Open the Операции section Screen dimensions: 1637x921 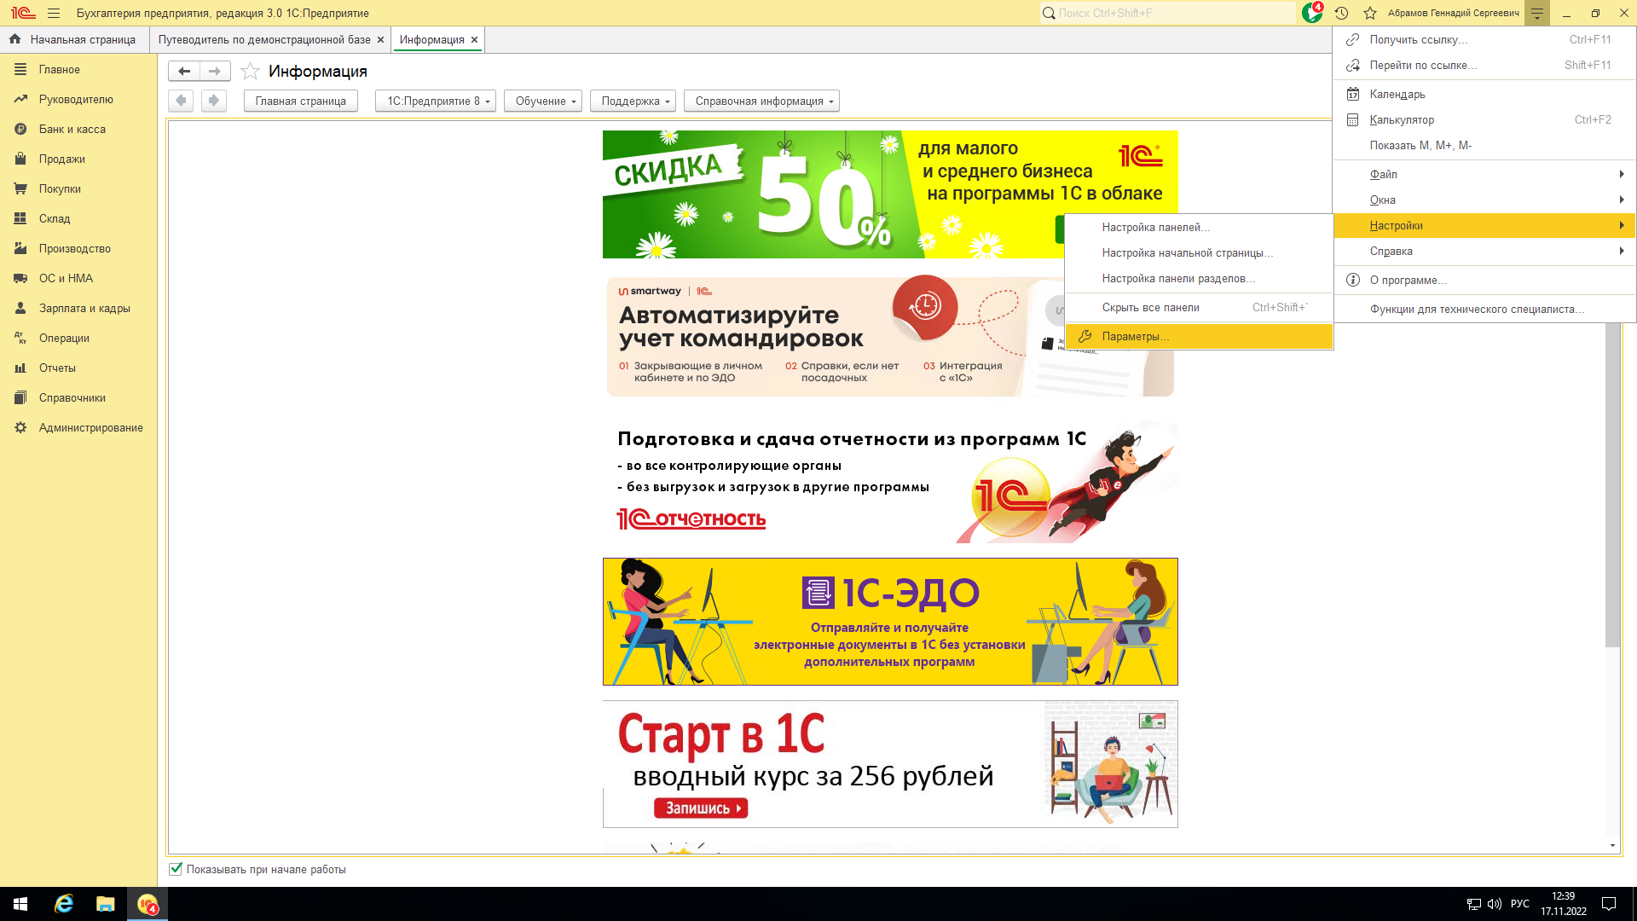click(78, 339)
